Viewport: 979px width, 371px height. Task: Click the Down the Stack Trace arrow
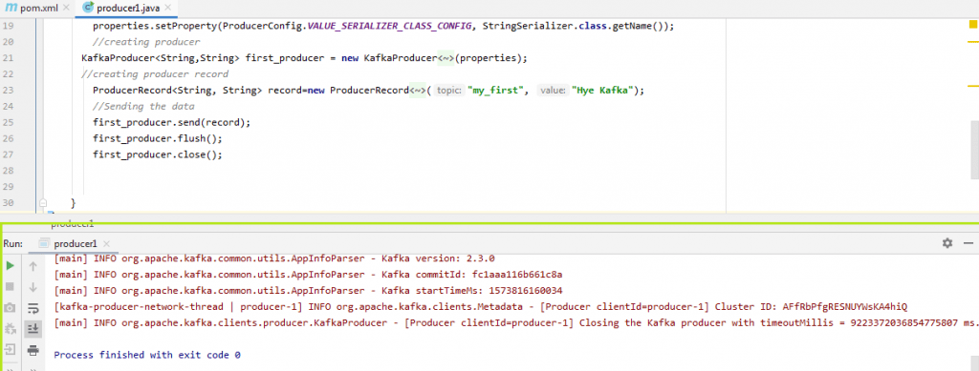pyautogui.click(x=33, y=287)
